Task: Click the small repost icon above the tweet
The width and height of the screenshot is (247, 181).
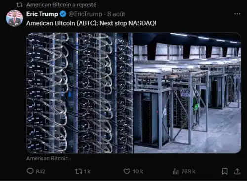Action: click(19, 5)
